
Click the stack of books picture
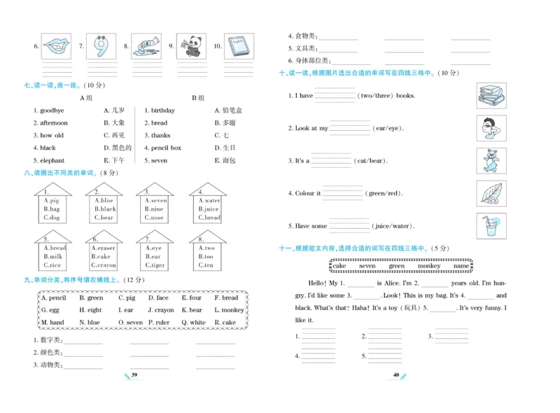(x=491, y=95)
